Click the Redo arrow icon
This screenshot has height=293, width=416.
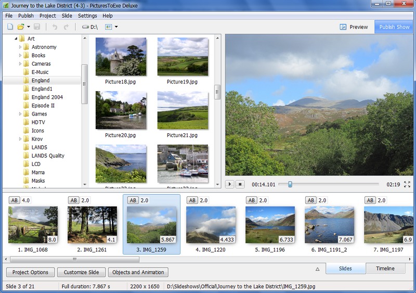[66, 27]
